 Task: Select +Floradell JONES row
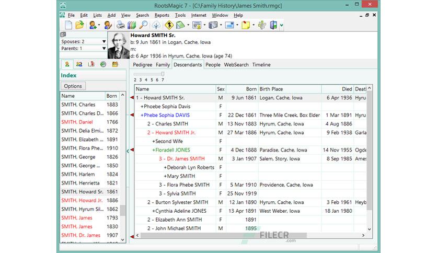[250, 150]
